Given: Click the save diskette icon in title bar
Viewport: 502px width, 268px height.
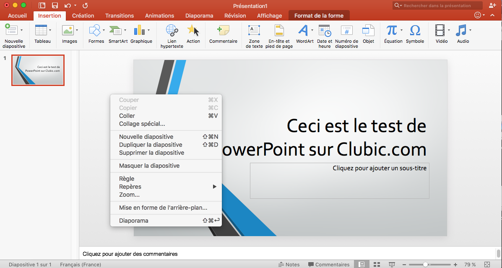Looking at the screenshot, I should [55, 5].
